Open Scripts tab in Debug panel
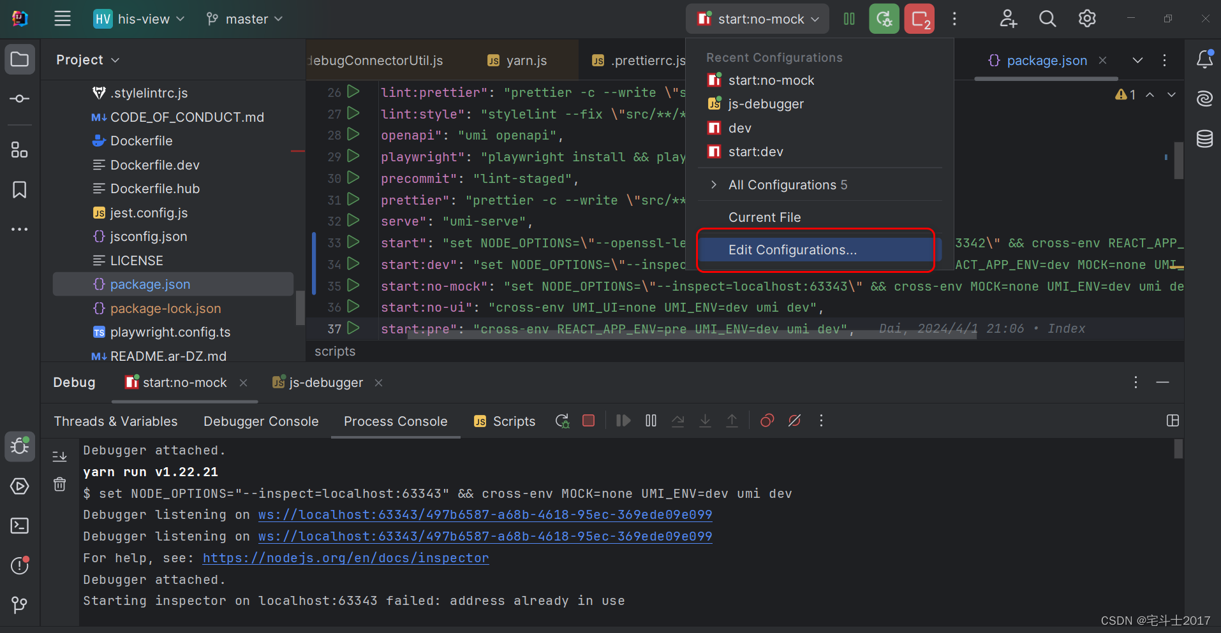 tap(505, 421)
